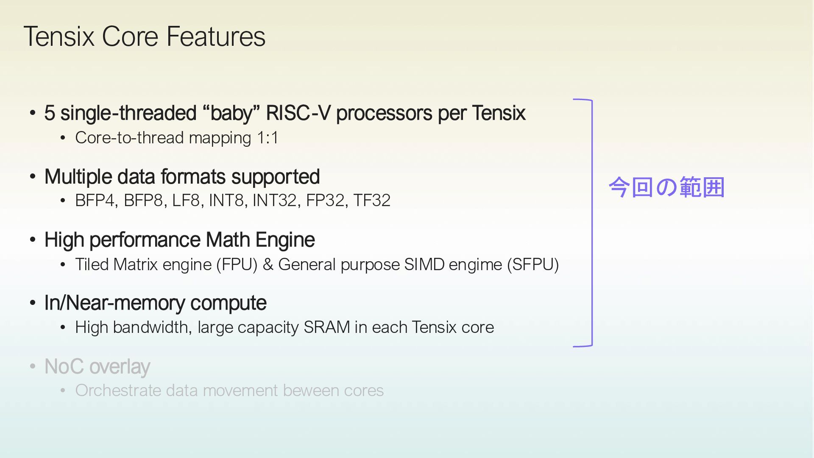Select the TF32 text in formats list

pos(372,201)
